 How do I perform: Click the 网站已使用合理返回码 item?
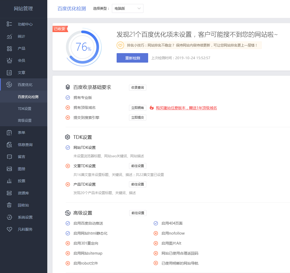pyautogui.click(x=180, y=253)
